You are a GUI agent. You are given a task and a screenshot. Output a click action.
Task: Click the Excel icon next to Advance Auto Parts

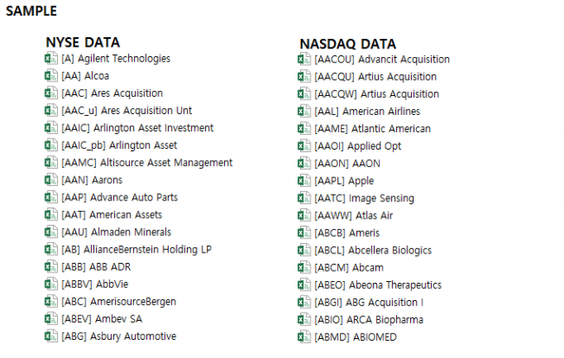tap(50, 197)
